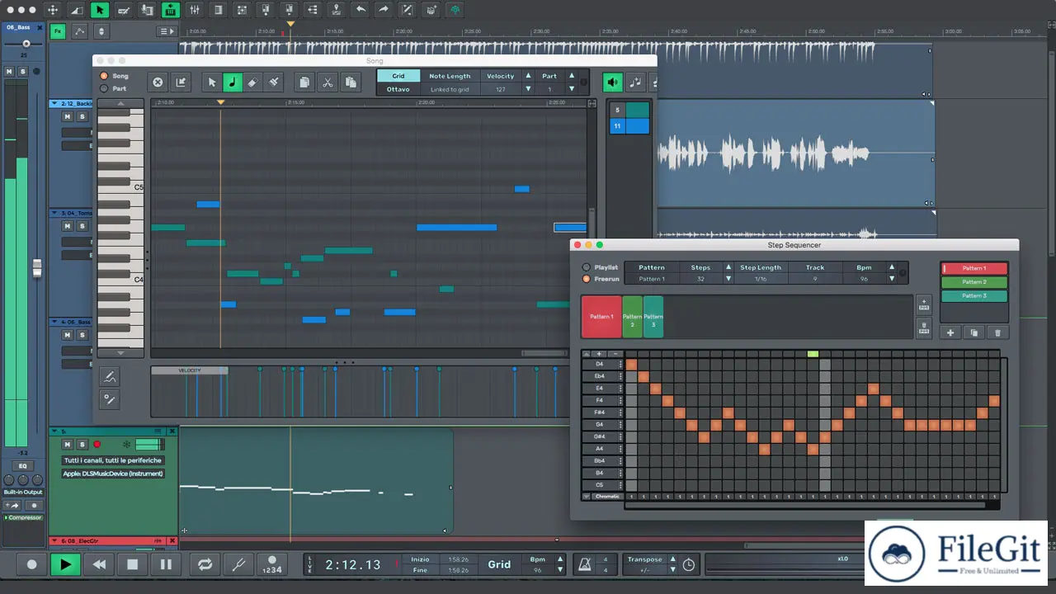The height and width of the screenshot is (594, 1056).
Task: Increase Velocity with up arrow in Song editor
Action: (x=528, y=76)
